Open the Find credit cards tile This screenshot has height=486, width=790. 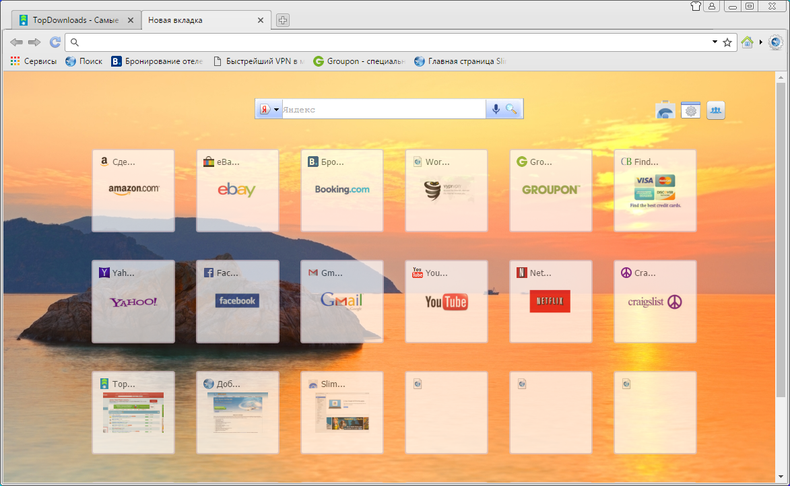655,191
